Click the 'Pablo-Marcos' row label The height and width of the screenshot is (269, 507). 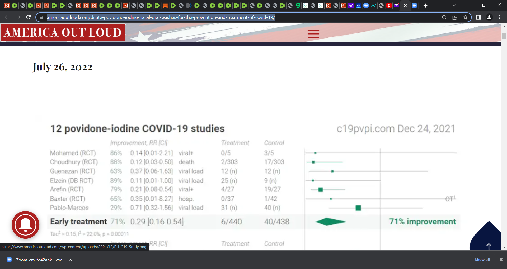69,208
